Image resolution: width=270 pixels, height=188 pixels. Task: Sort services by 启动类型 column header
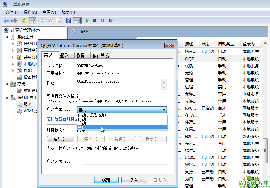coord(228,44)
